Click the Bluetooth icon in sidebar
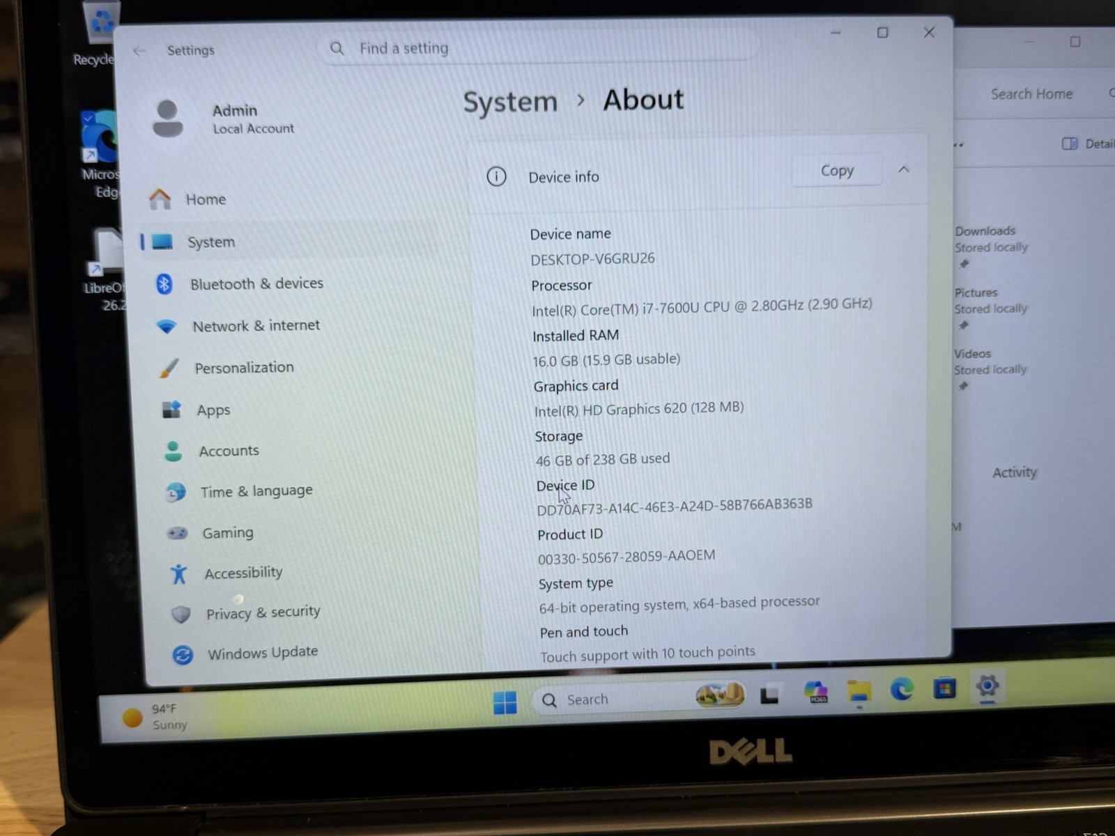 (164, 284)
